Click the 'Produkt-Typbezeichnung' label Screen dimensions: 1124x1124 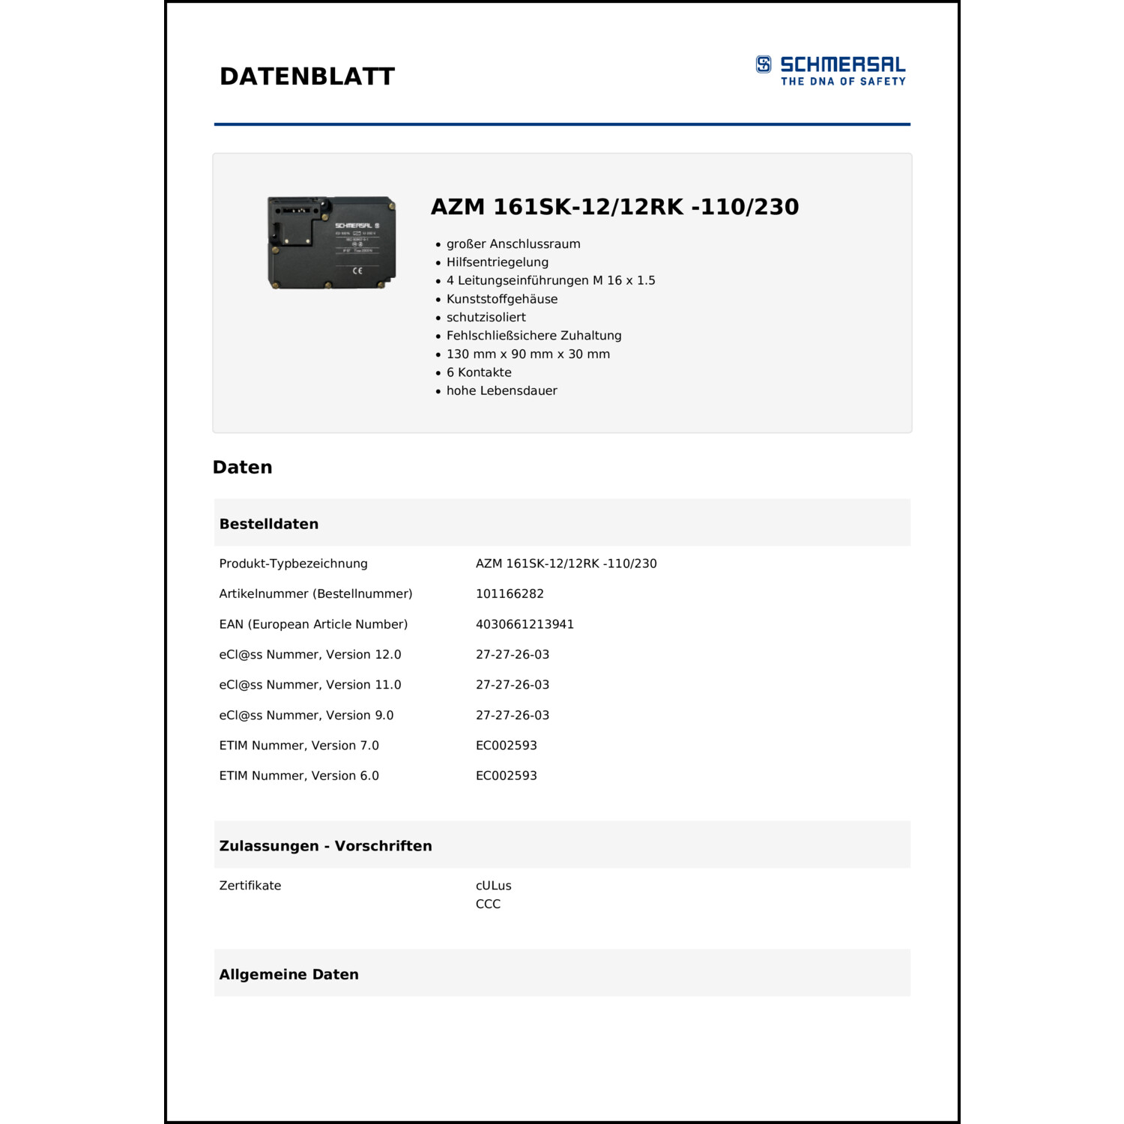pyautogui.click(x=294, y=563)
